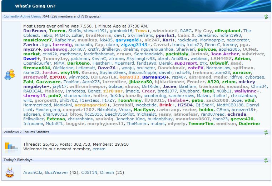Open TeenerTim's profile
272x186 pixels.
pyautogui.click(x=201, y=124)
